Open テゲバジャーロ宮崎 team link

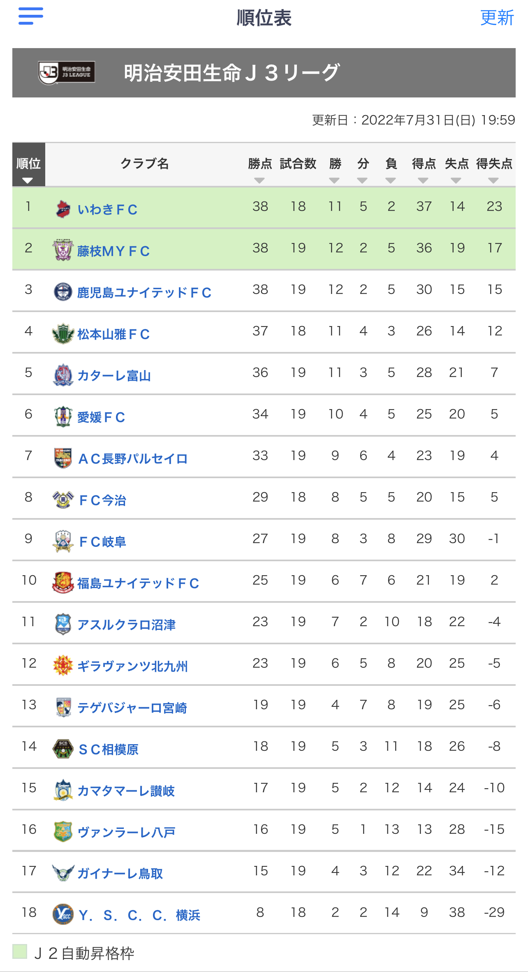tap(132, 708)
